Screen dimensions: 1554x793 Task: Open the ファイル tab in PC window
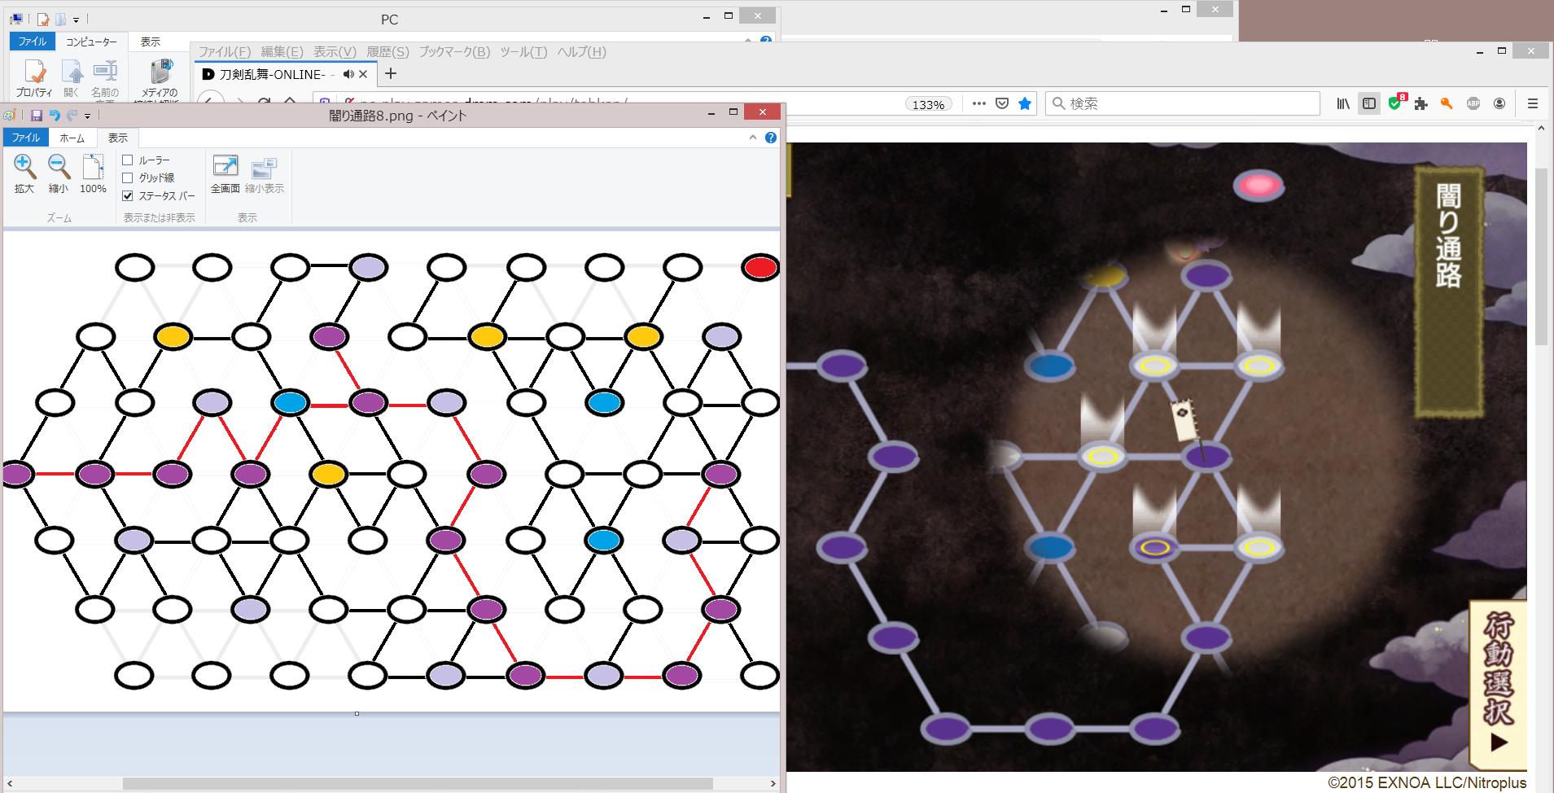[x=33, y=42]
